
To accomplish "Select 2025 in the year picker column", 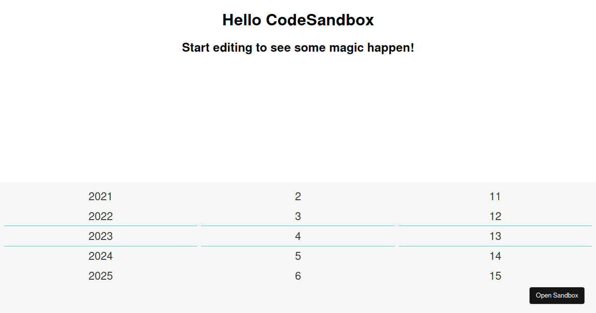I will point(100,276).
